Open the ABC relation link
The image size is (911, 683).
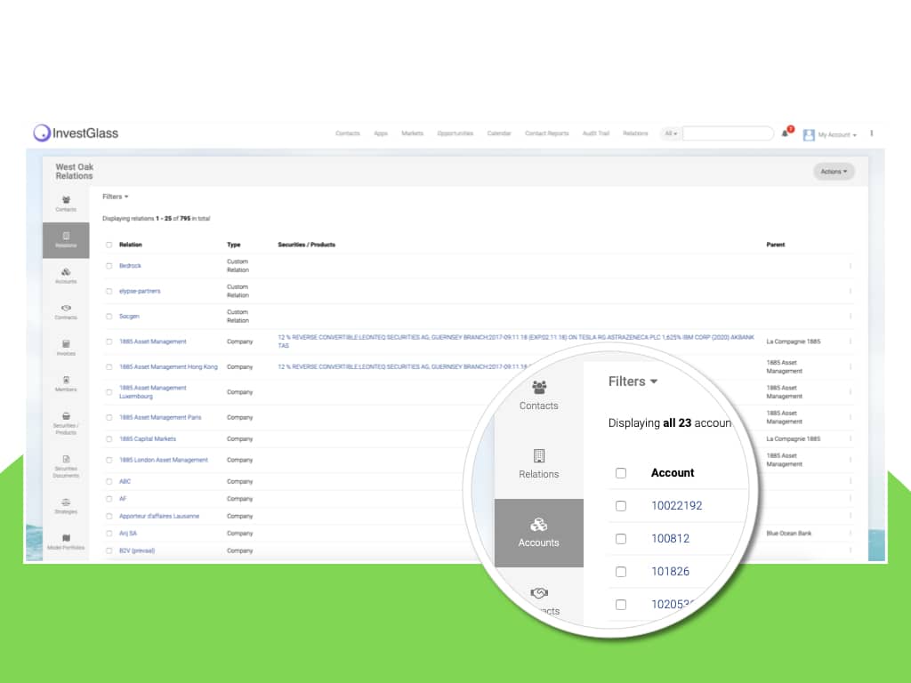pyautogui.click(x=125, y=481)
